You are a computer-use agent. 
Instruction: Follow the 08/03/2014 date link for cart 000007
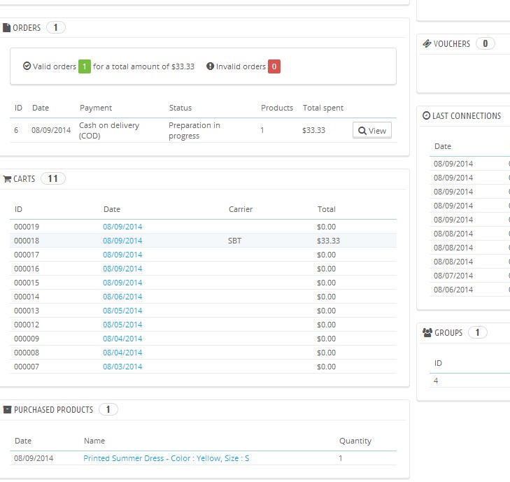click(x=122, y=367)
